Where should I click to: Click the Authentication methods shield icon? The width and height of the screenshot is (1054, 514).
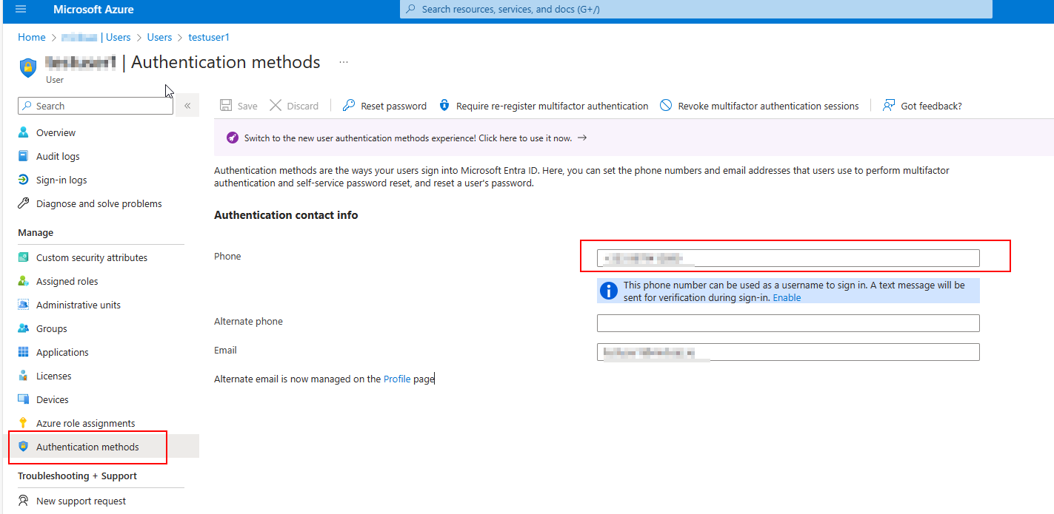click(x=23, y=447)
